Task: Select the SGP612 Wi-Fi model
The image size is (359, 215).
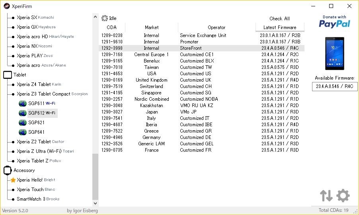Action: pos(42,113)
